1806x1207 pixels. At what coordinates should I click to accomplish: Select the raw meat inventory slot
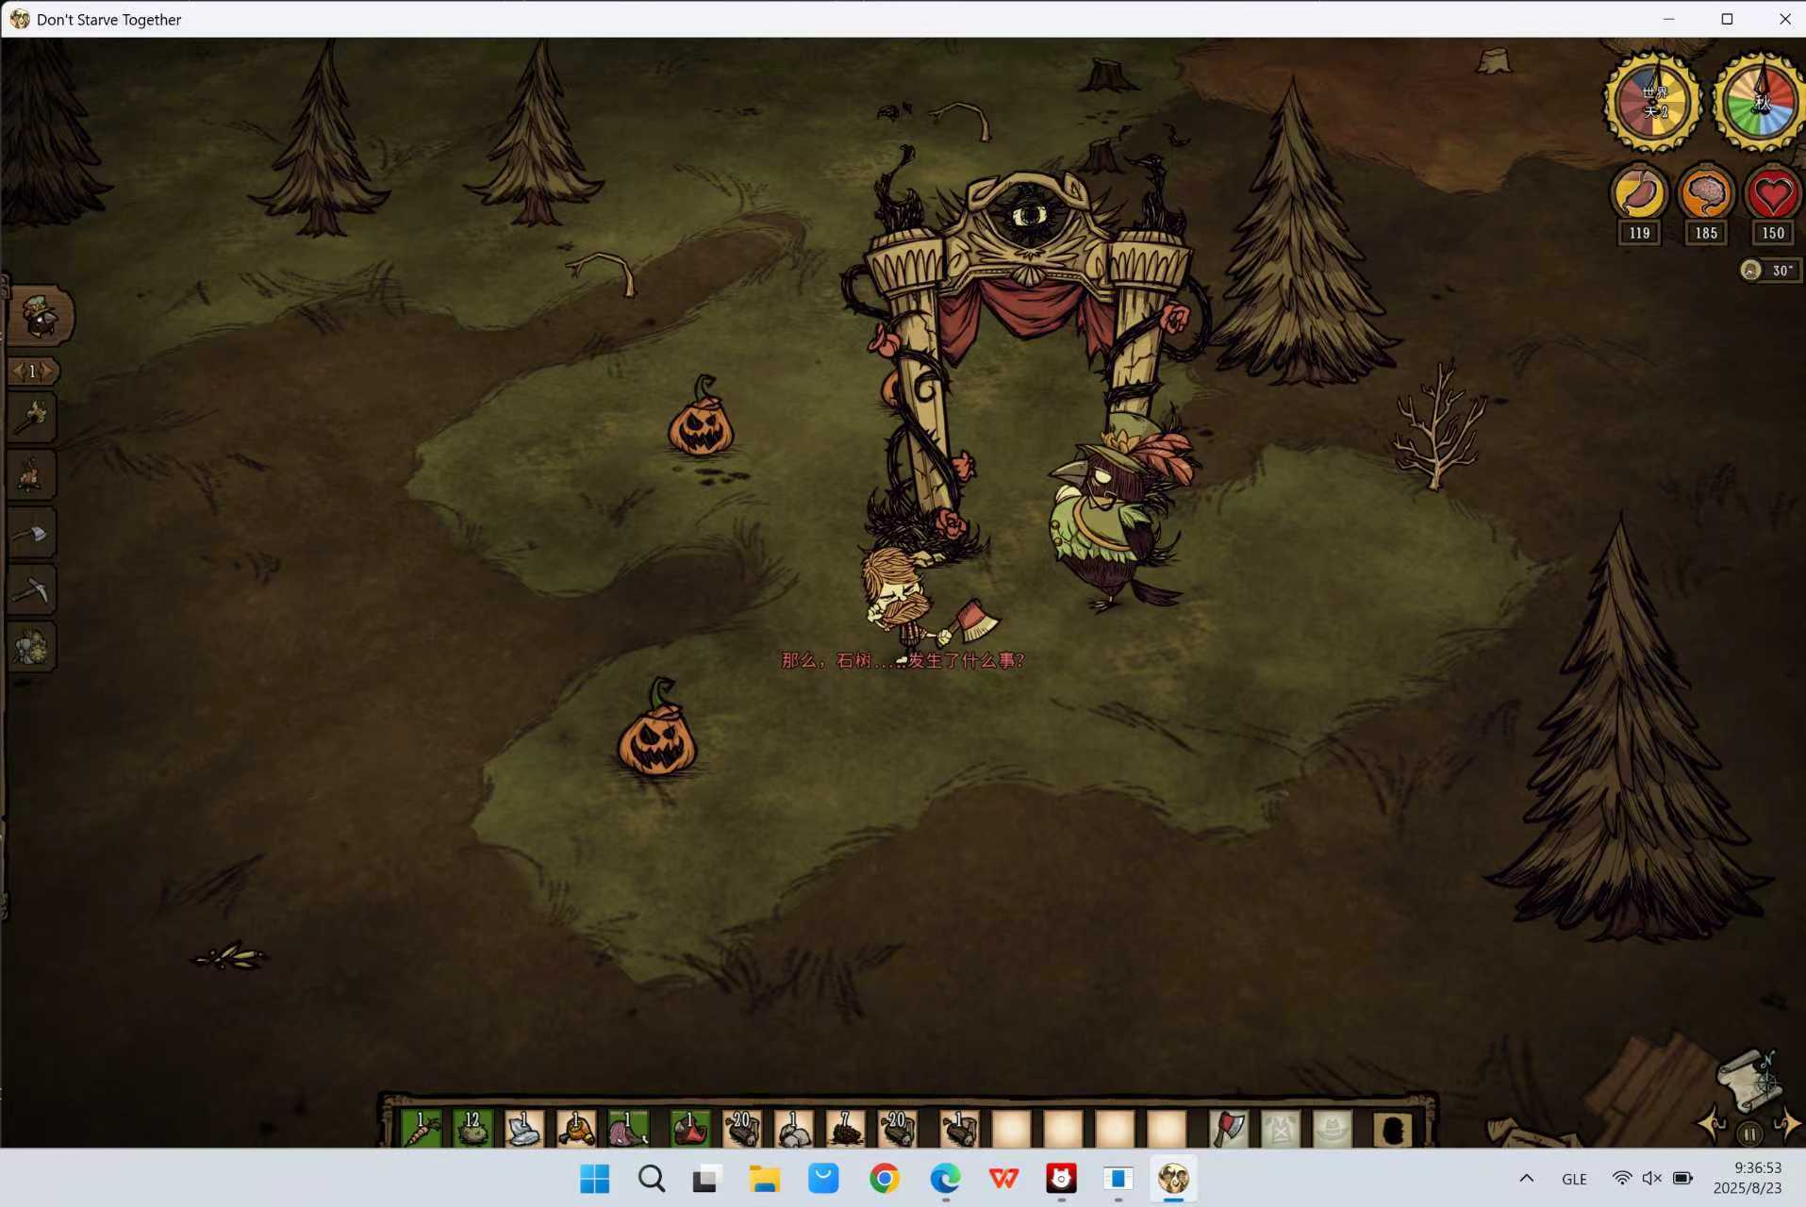pos(627,1128)
